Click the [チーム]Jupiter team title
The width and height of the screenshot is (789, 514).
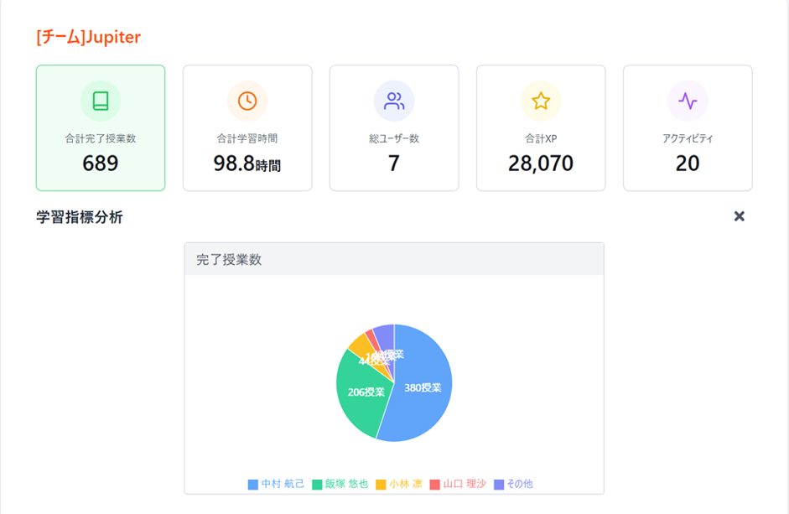click(x=89, y=37)
